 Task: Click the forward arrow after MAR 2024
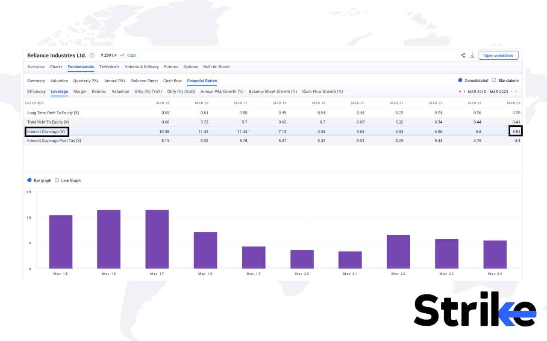(x=512, y=91)
